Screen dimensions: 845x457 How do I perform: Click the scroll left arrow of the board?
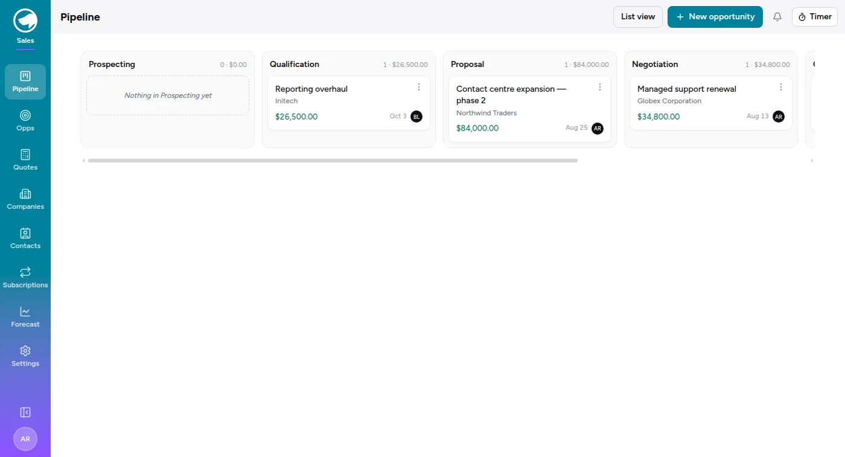point(84,161)
